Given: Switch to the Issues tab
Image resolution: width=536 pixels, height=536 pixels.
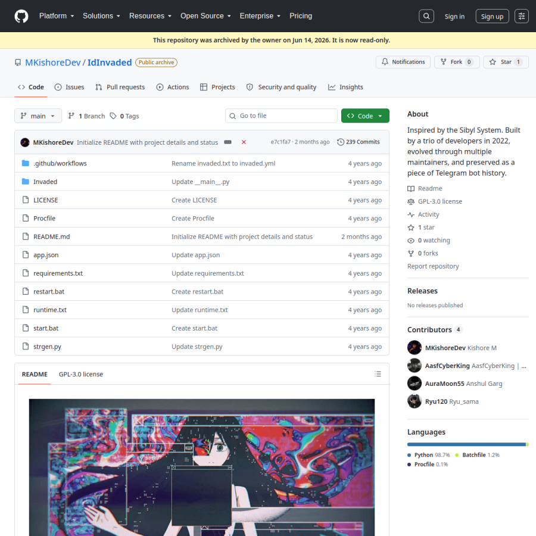Looking at the screenshot, I should 70,87.
